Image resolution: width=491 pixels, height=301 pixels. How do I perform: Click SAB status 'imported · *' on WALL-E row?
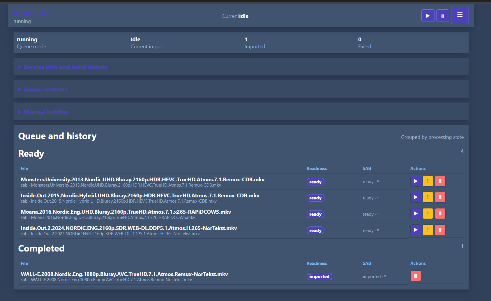(374, 277)
